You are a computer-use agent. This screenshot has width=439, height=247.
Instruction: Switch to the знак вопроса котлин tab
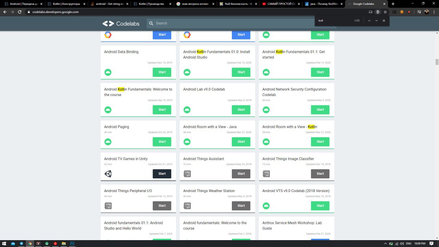195,4
